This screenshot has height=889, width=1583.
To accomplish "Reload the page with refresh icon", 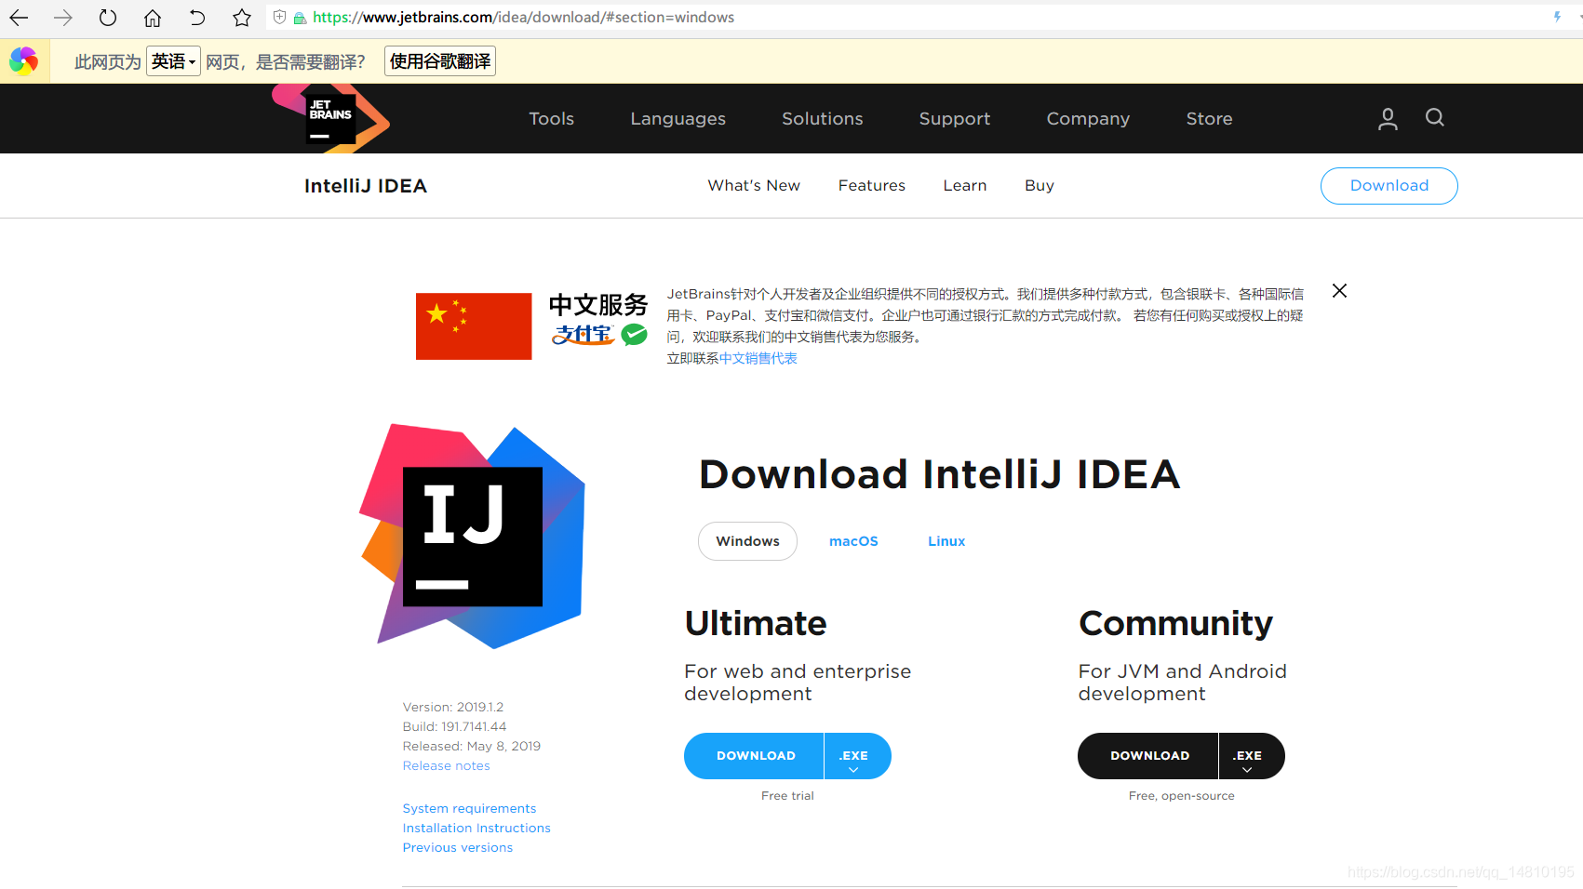I will 108,18.
